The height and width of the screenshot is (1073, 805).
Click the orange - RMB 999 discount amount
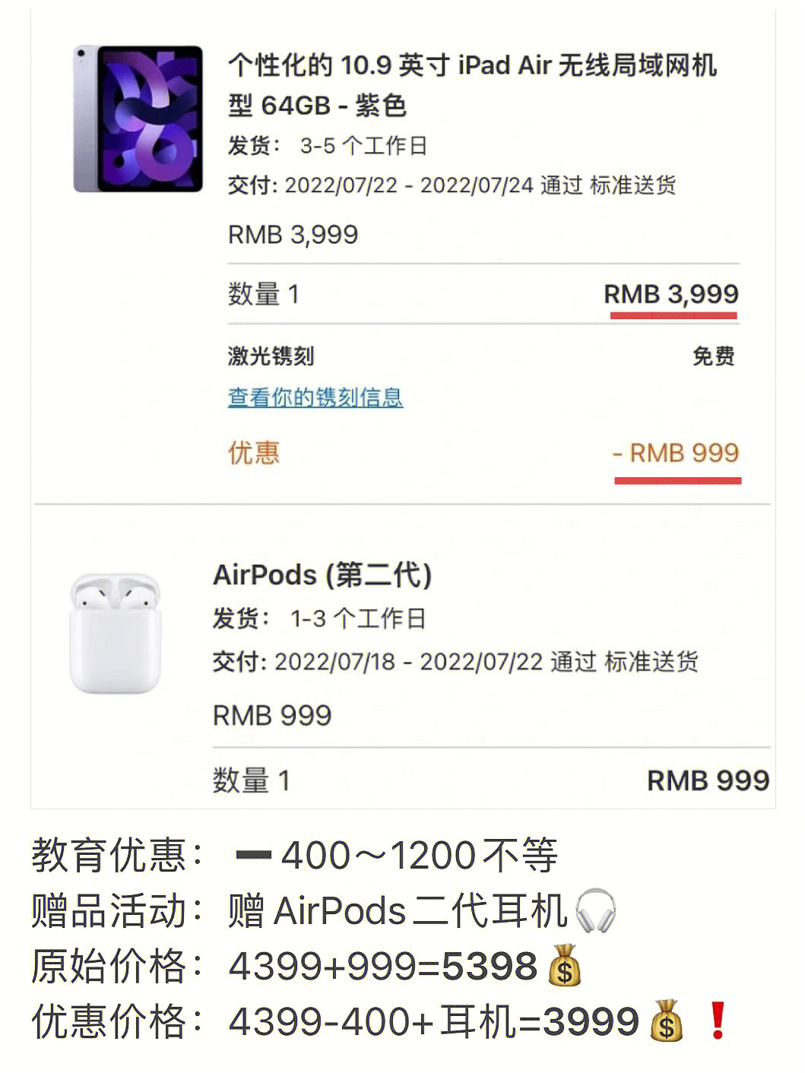(676, 453)
